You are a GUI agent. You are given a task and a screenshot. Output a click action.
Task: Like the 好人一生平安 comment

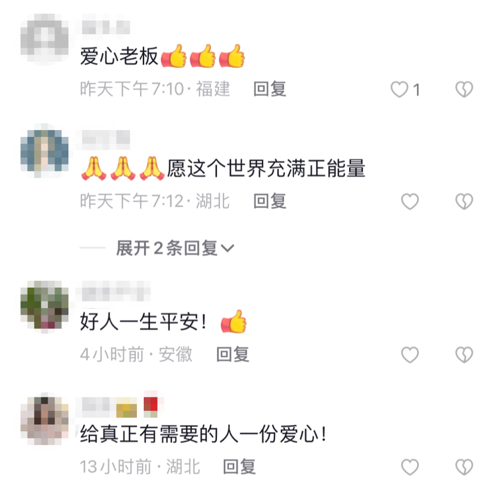410,354
